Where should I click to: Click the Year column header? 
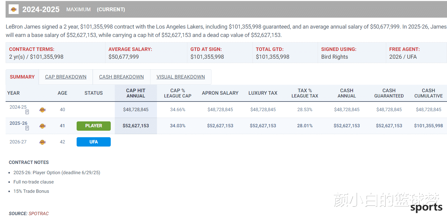[x=14, y=93]
